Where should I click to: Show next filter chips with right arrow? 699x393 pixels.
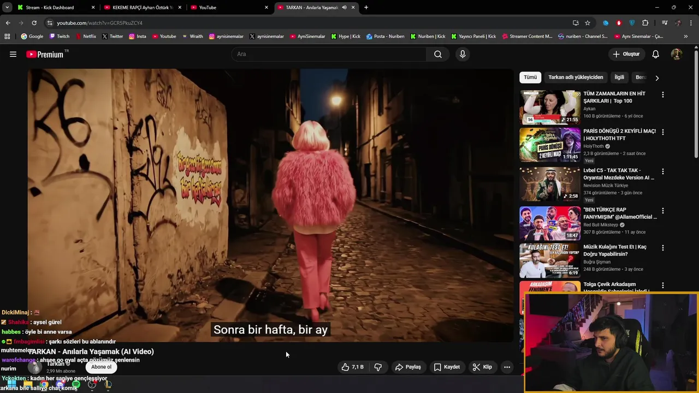pyautogui.click(x=657, y=78)
